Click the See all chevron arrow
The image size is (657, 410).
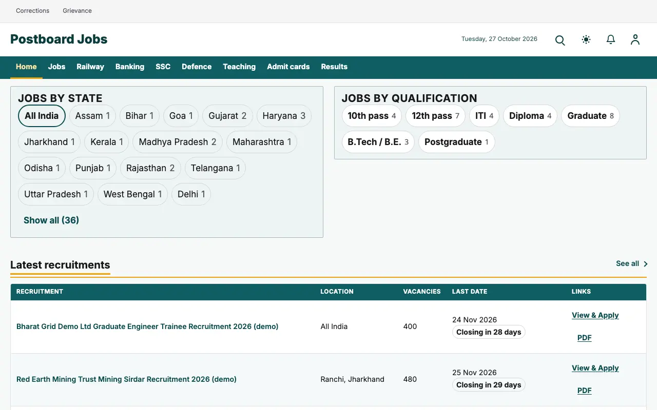(x=646, y=264)
